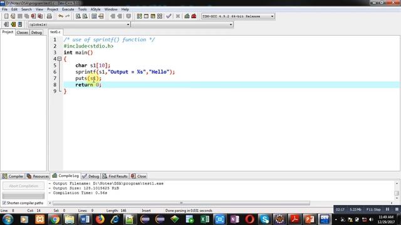Click the Compile and Run icon
The height and width of the screenshot is (225, 401).
153,16
